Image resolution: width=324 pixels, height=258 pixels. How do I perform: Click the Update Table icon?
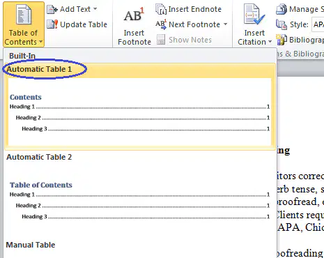point(52,24)
